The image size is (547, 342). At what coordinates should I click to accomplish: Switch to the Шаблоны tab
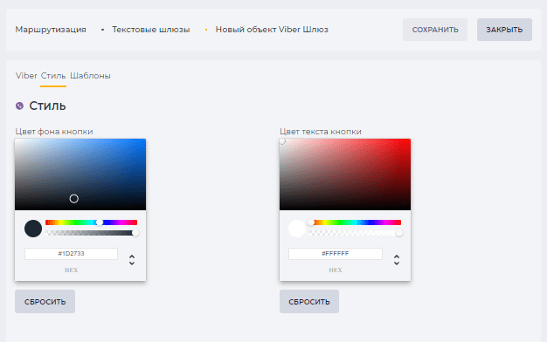(x=90, y=76)
